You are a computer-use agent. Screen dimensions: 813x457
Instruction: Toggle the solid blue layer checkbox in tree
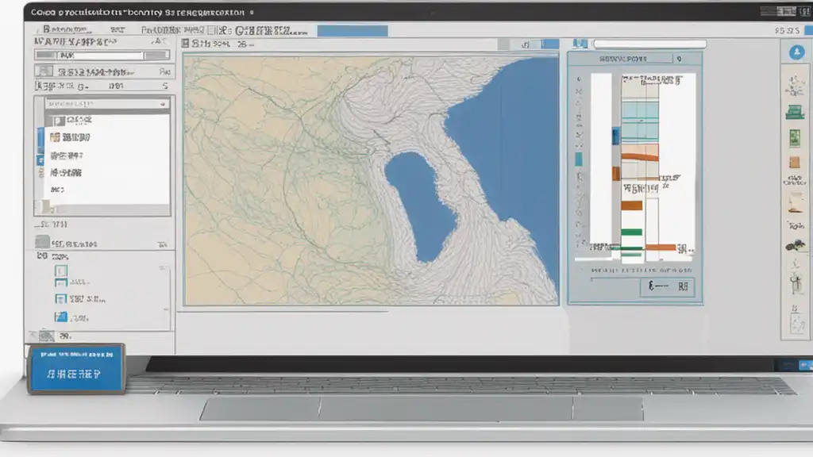click(x=60, y=317)
